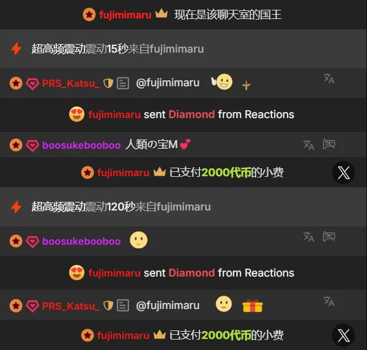Open boosukebooboo profile from 人類の宝M message

click(x=81, y=145)
